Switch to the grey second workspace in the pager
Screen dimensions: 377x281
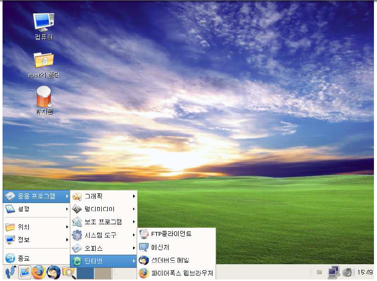(x=103, y=273)
